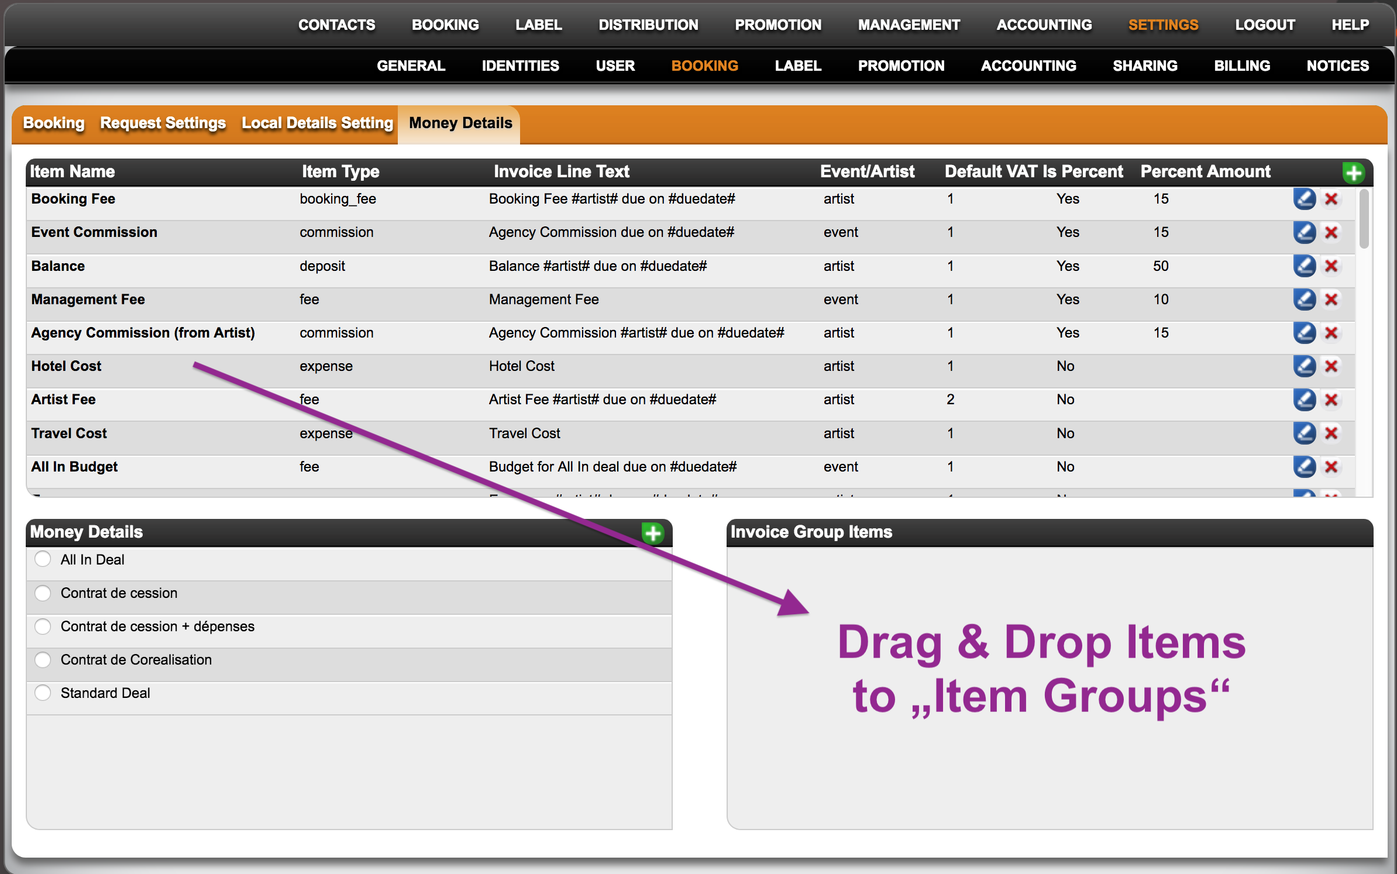
Task: Add a new Money Details entry
Action: coord(653,533)
